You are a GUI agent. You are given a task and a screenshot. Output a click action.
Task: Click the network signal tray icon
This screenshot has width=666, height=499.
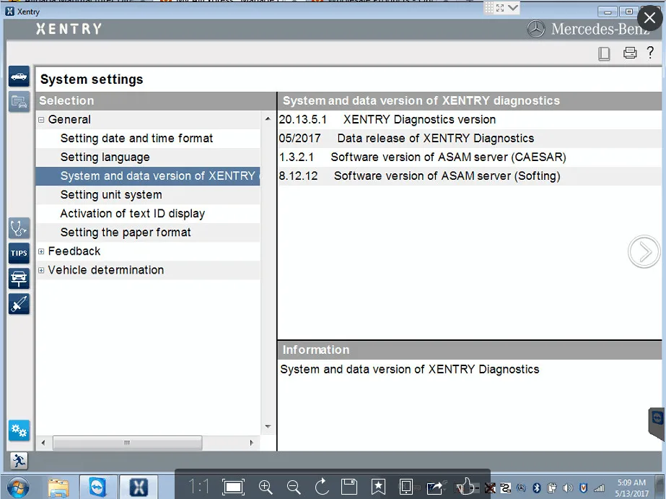point(599,488)
